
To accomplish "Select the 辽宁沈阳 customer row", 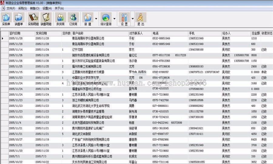I will click(x=78, y=50).
